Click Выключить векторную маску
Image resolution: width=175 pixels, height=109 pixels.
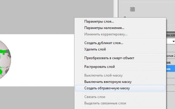120,82
